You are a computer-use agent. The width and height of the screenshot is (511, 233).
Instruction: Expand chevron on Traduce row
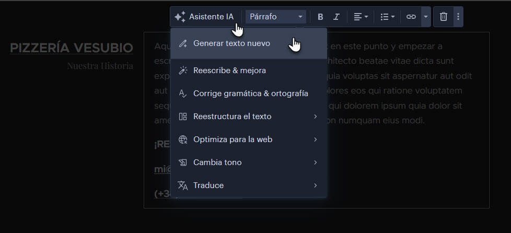[315, 185]
